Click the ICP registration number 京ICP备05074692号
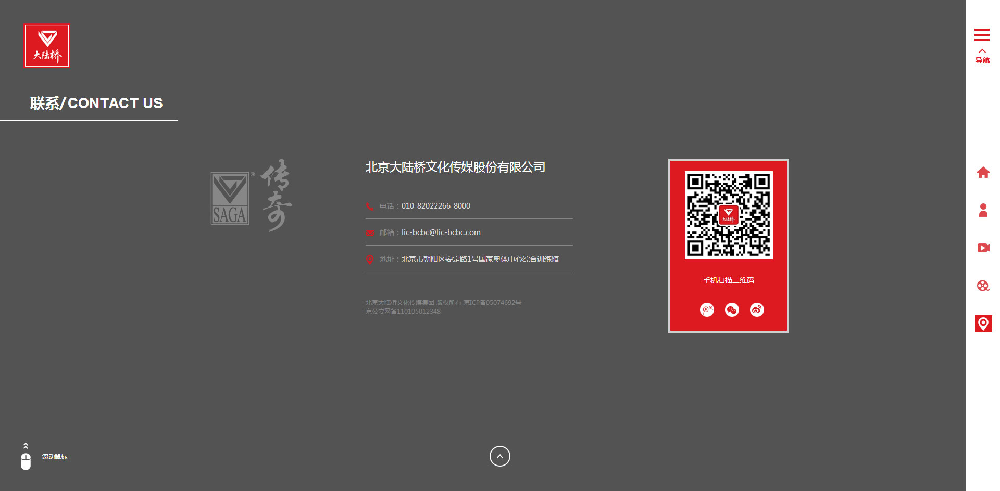 pyautogui.click(x=492, y=303)
